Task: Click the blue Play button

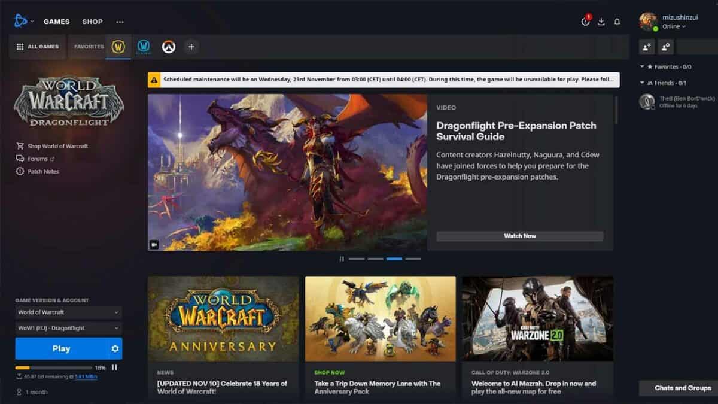Action: 61,348
